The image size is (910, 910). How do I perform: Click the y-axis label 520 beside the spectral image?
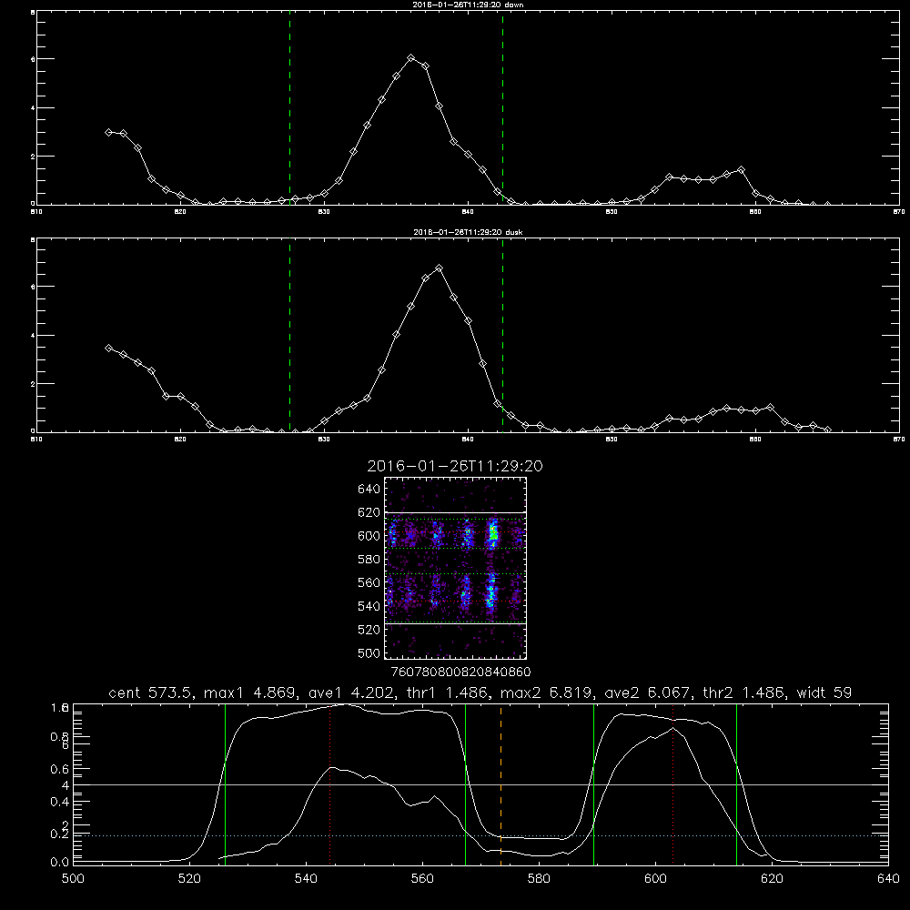[369, 630]
